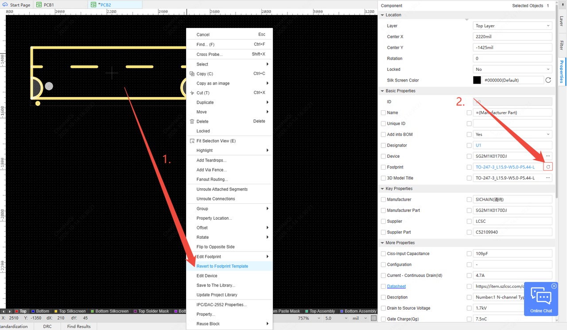Screen dimensions: 567x330
Task: Choose Revert to Footprint Template
Action: 229,266
